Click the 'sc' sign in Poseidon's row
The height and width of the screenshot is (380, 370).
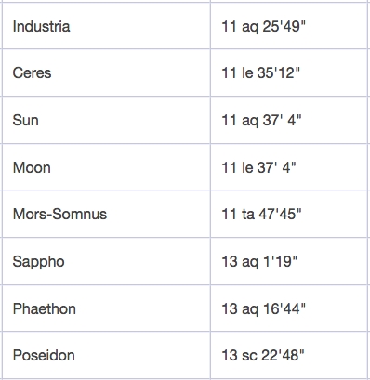tap(249, 356)
